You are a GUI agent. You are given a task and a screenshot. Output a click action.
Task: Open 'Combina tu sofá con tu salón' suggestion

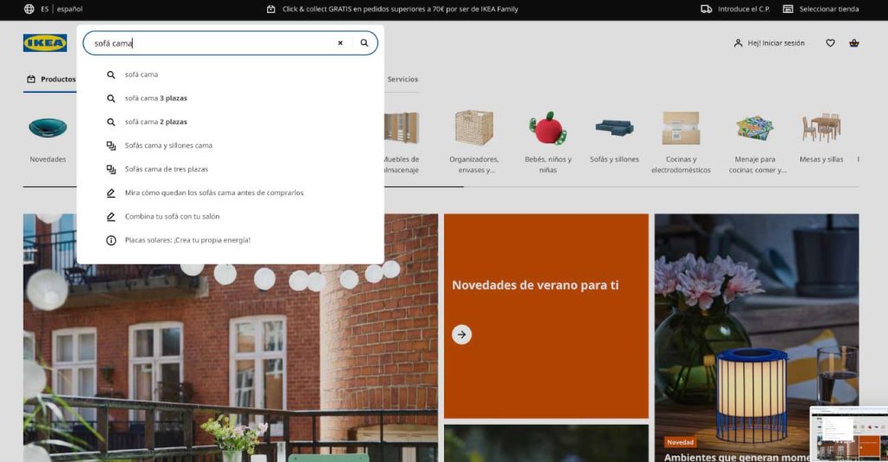click(x=170, y=217)
